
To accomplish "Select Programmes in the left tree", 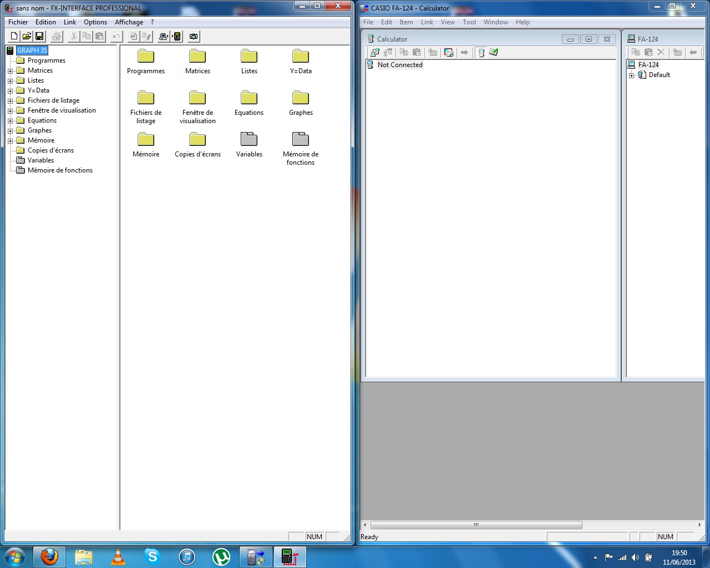I will coord(47,60).
